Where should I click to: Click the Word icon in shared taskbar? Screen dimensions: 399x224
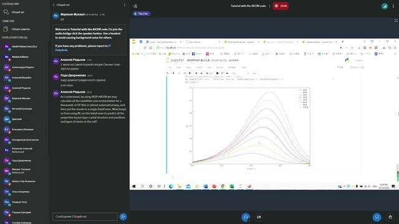(206, 187)
